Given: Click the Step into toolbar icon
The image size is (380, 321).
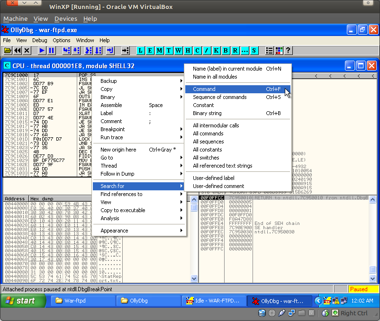Looking at the screenshot, I should tap(66, 51).
